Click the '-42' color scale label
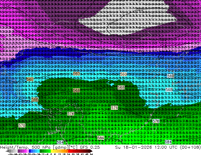The height and width of the screenshot is (155, 201). click(20, 154)
